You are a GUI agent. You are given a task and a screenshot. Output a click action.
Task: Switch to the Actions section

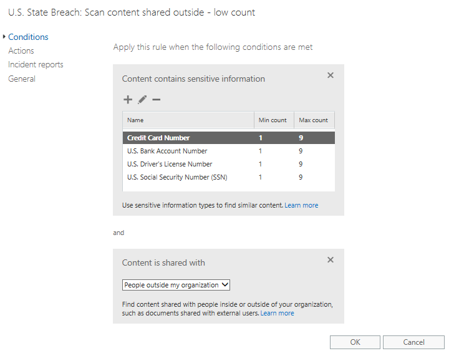point(21,51)
